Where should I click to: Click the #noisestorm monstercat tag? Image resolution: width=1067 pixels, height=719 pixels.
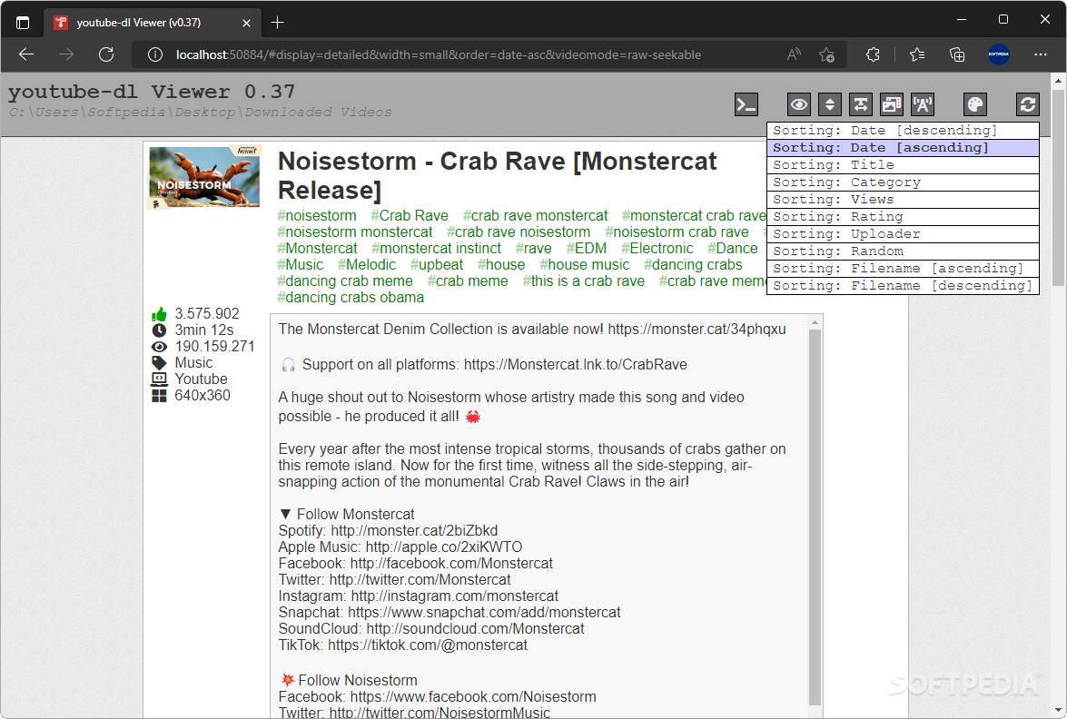point(354,232)
